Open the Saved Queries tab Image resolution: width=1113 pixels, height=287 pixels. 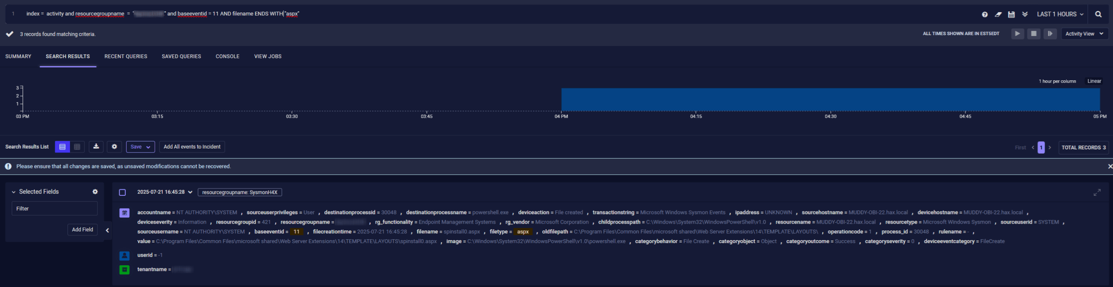pos(181,56)
